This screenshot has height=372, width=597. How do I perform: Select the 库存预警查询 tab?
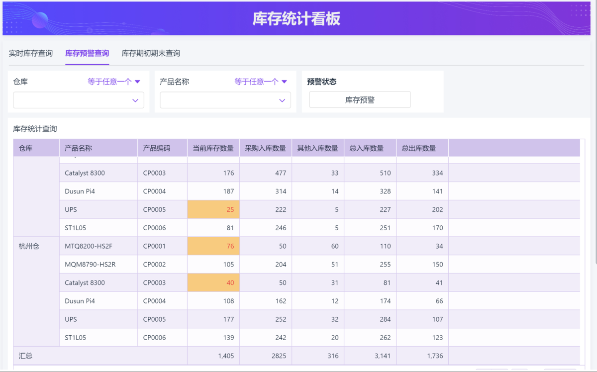[x=87, y=53]
